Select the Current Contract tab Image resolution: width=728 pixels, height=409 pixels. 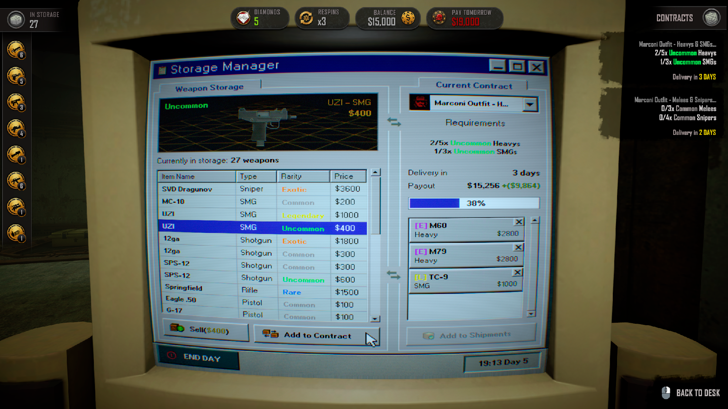pyautogui.click(x=473, y=86)
